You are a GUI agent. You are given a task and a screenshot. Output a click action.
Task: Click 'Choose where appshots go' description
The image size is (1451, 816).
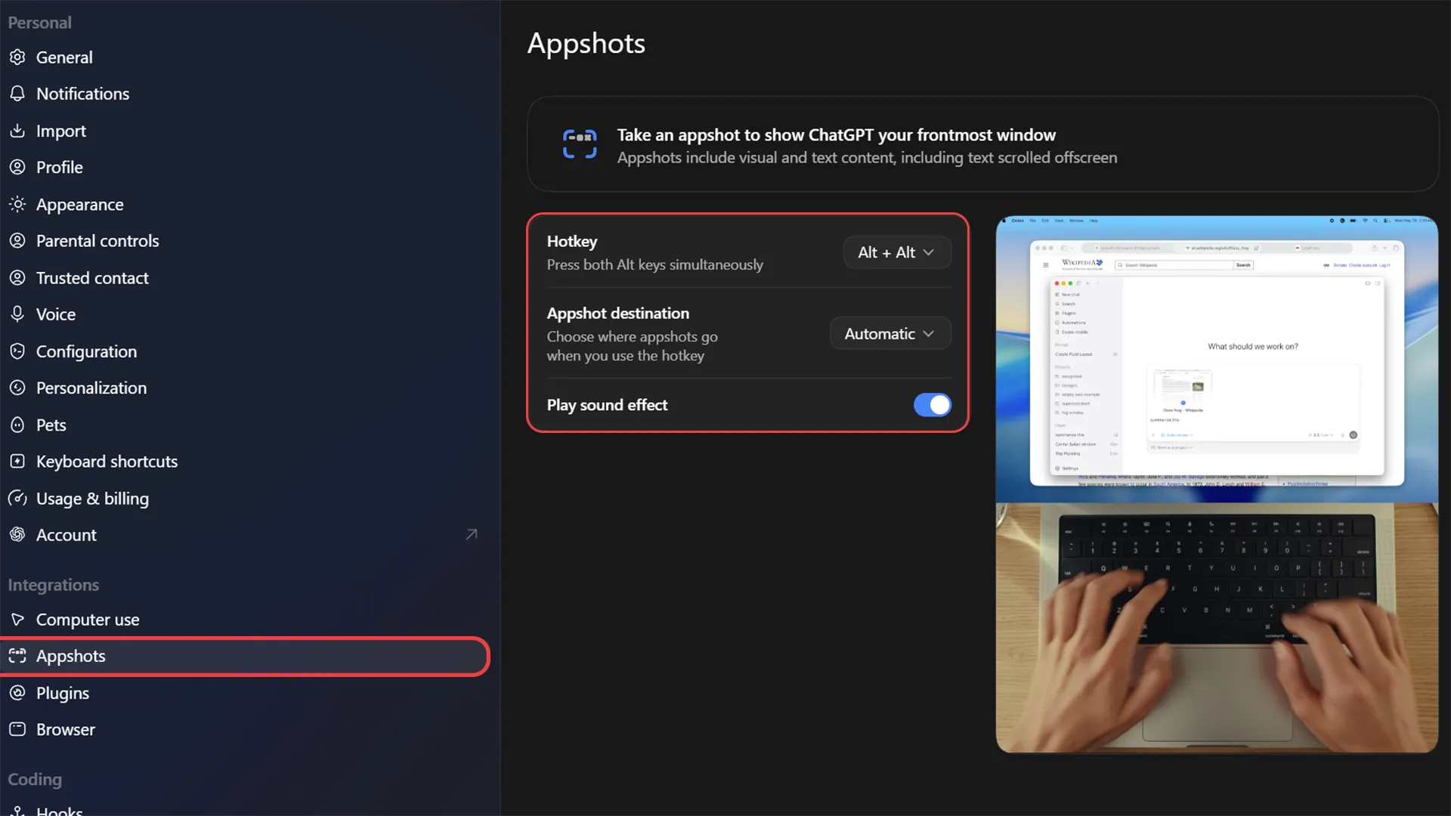pyautogui.click(x=633, y=346)
